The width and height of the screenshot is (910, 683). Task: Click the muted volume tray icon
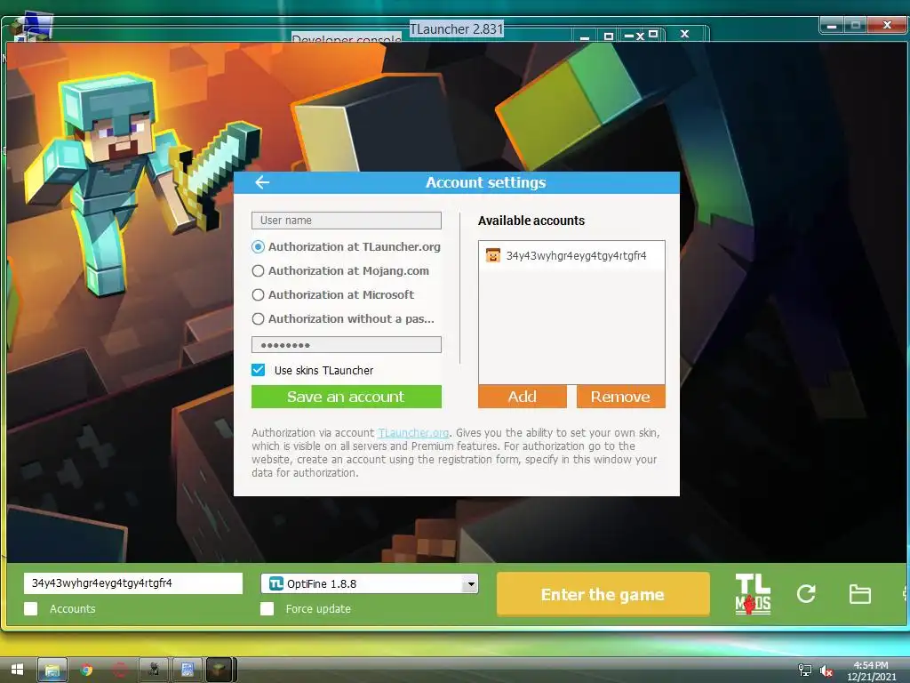(x=826, y=671)
